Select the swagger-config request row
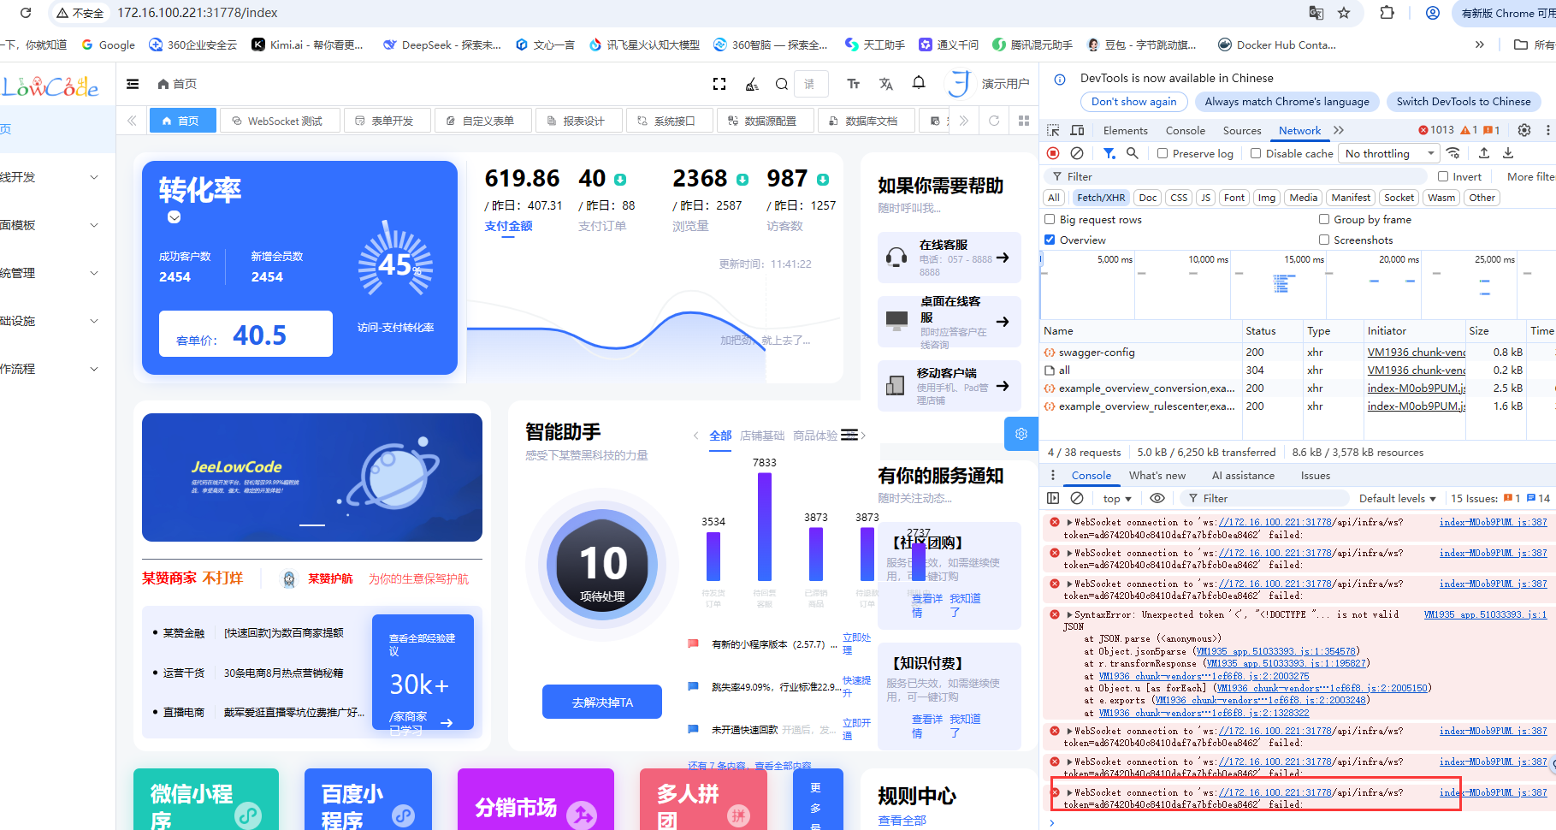 click(x=1097, y=353)
